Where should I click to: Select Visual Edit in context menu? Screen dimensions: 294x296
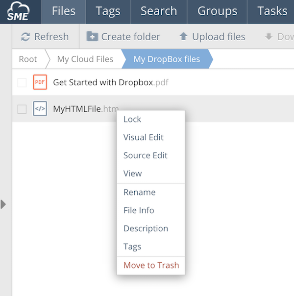tap(144, 137)
